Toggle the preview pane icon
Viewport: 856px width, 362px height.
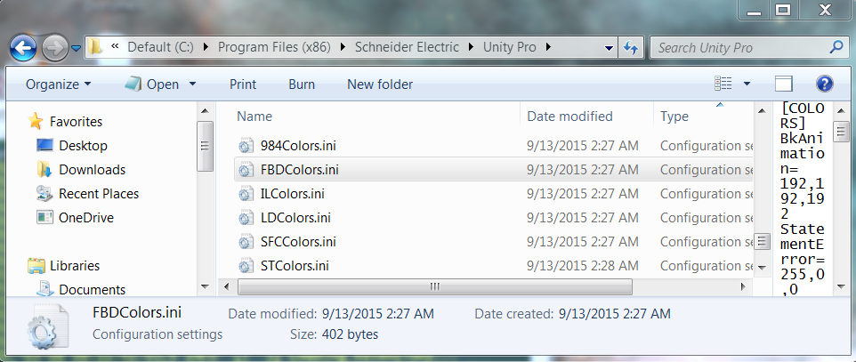tap(783, 84)
